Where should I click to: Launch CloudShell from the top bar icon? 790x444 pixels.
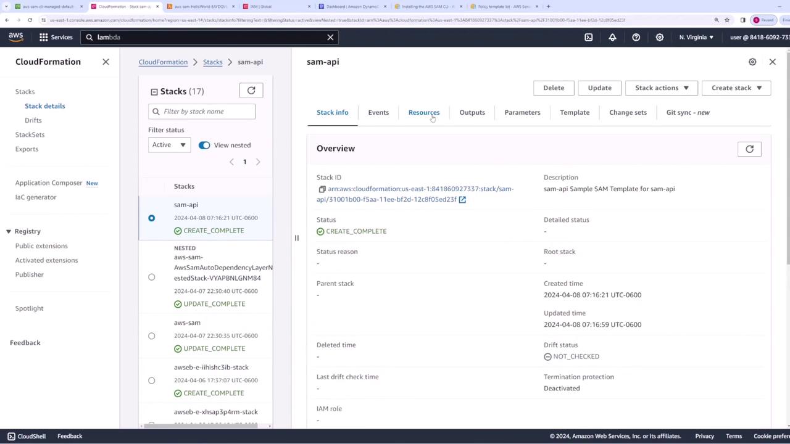[589, 37]
